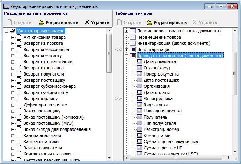Select the Возврат субкомиссионера item

point(50,86)
